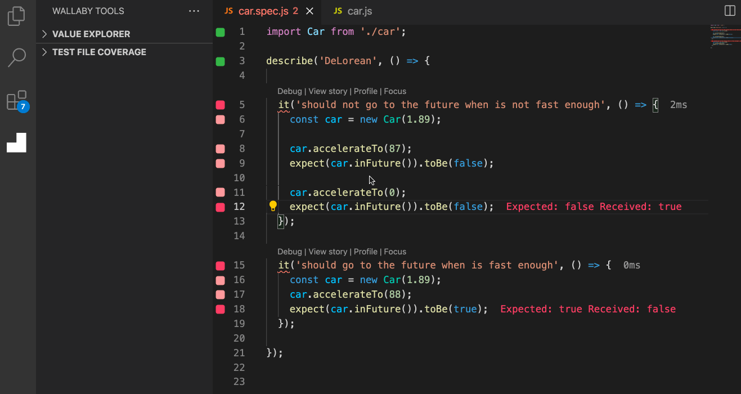741x394 pixels.
Task: Open the Explorer icon in activity bar
Action: coord(17,16)
